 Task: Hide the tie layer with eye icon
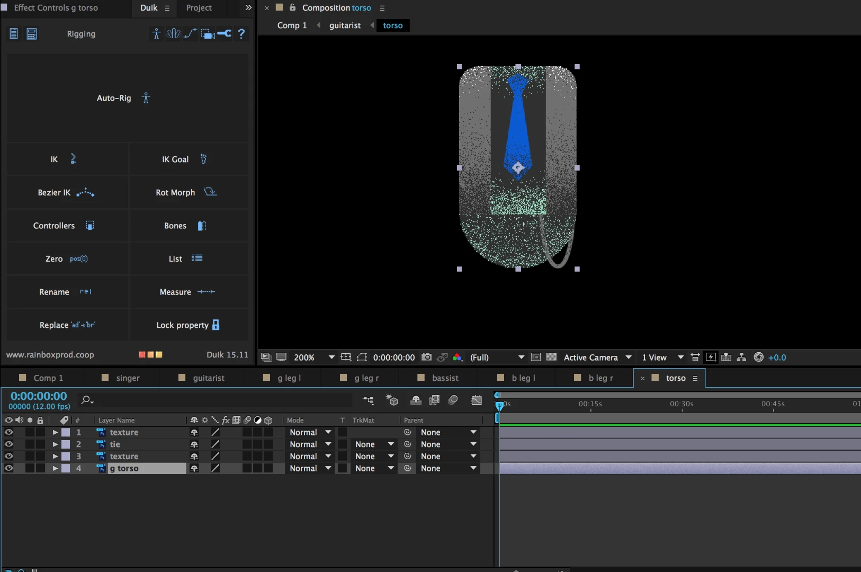(x=9, y=444)
